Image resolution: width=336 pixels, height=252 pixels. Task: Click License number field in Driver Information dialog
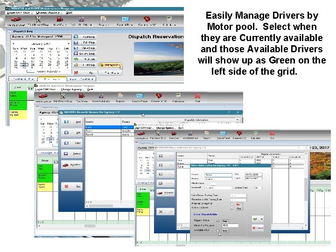(218, 188)
